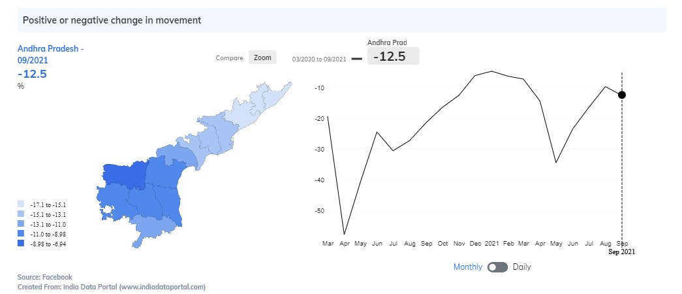Click the Zoom button
This screenshot has height=294, width=682.
click(262, 57)
